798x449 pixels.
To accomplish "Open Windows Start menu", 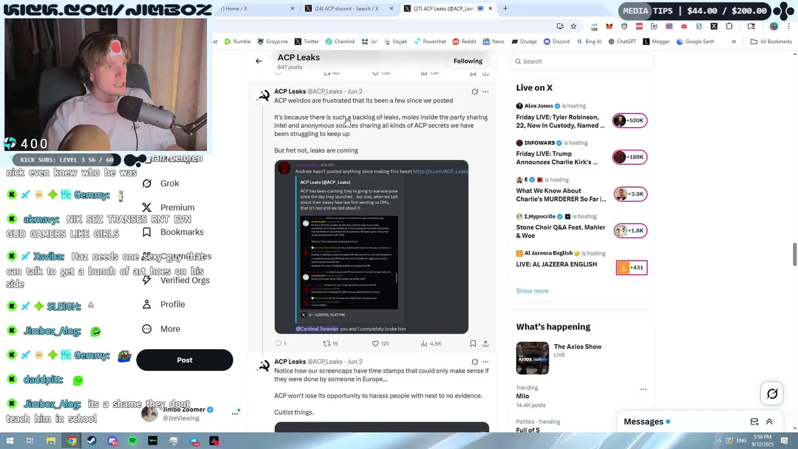I will tap(9, 441).
